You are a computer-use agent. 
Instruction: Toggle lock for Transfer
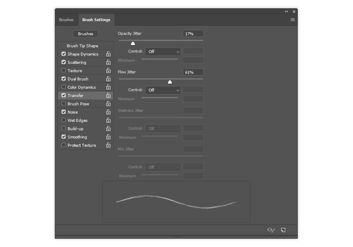coord(108,95)
